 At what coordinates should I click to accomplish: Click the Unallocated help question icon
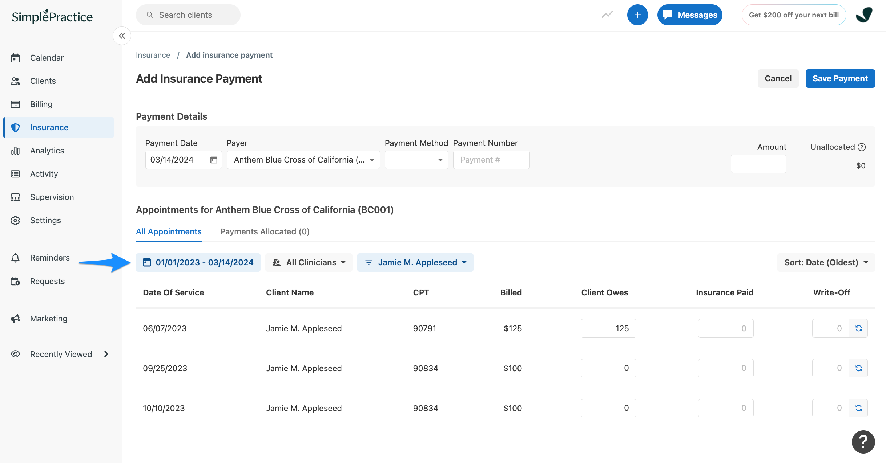click(862, 147)
